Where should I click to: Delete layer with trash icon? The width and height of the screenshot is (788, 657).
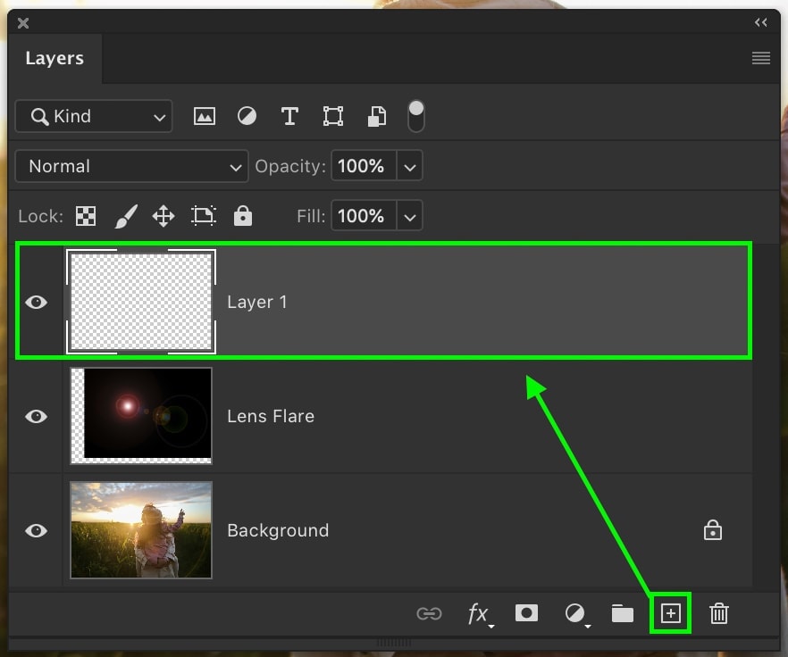pyautogui.click(x=718, y=613)
